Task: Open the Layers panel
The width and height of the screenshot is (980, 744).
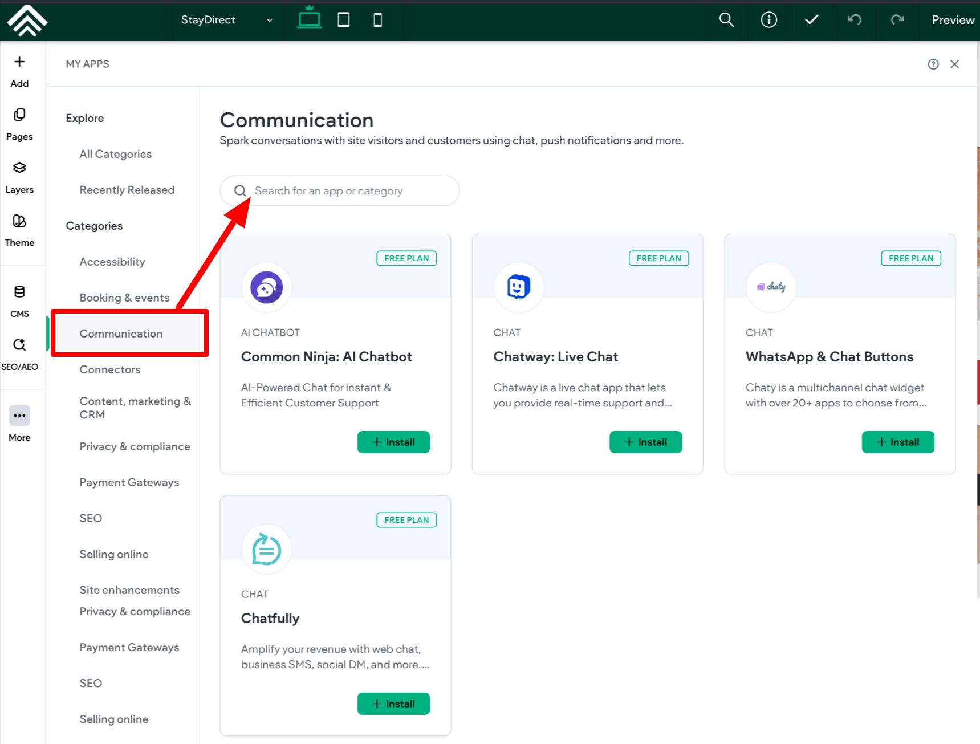Action: click(19, 178)
